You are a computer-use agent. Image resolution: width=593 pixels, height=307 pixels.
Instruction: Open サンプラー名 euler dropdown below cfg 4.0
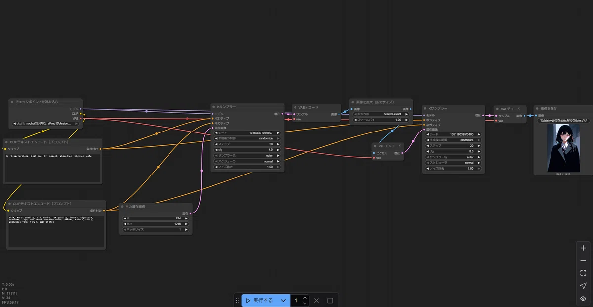coord(247,155)
